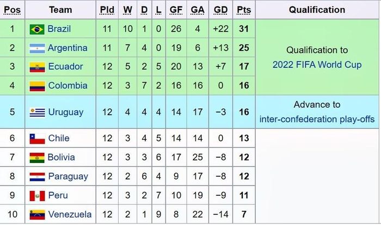Click the Chile flag icon
The width and height of the screenshot is (381, 225).
click(37, 139)
